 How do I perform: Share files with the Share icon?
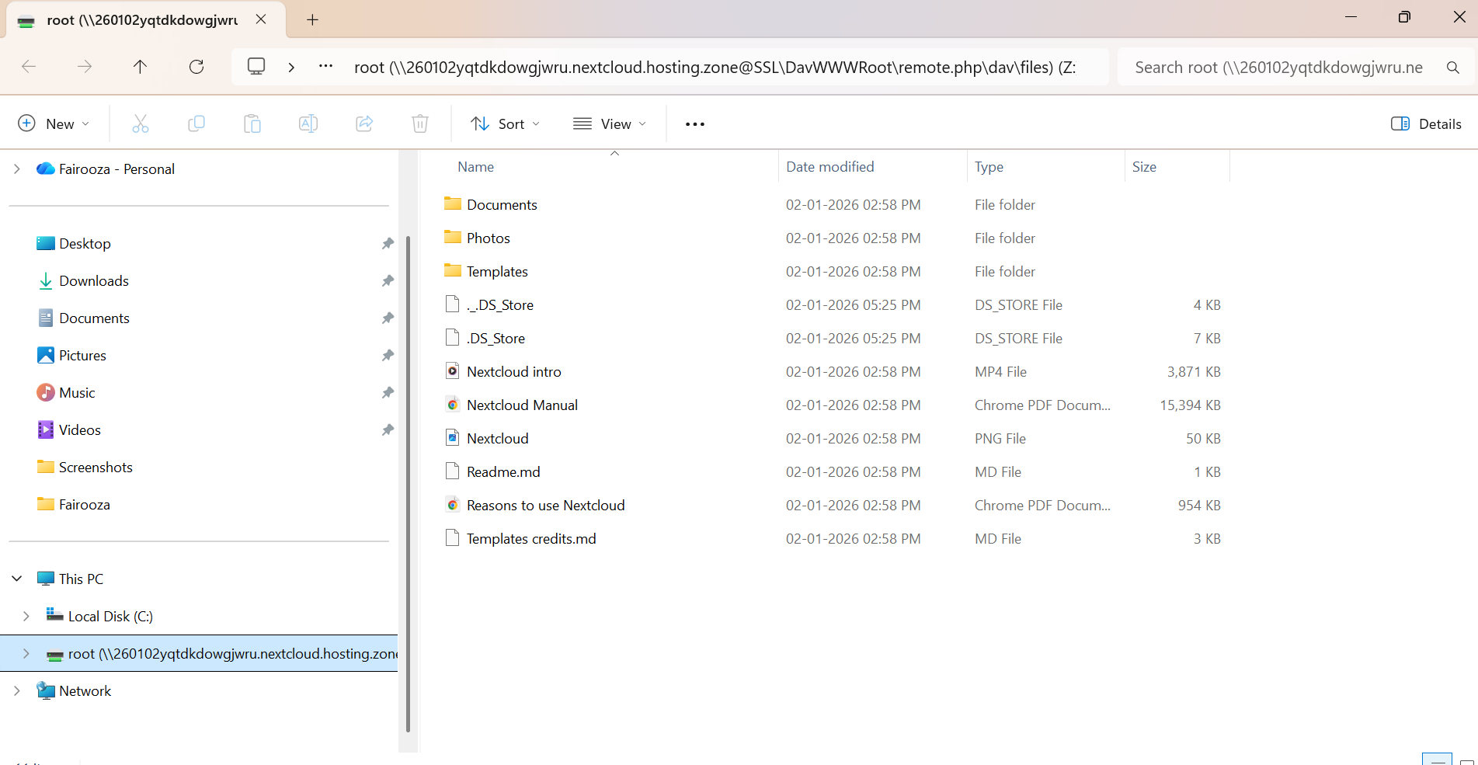click(x=364, y=123)
